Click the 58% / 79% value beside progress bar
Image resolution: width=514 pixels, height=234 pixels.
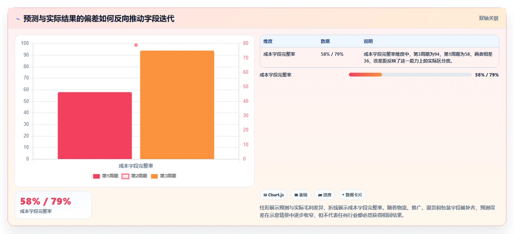(487, 75)
